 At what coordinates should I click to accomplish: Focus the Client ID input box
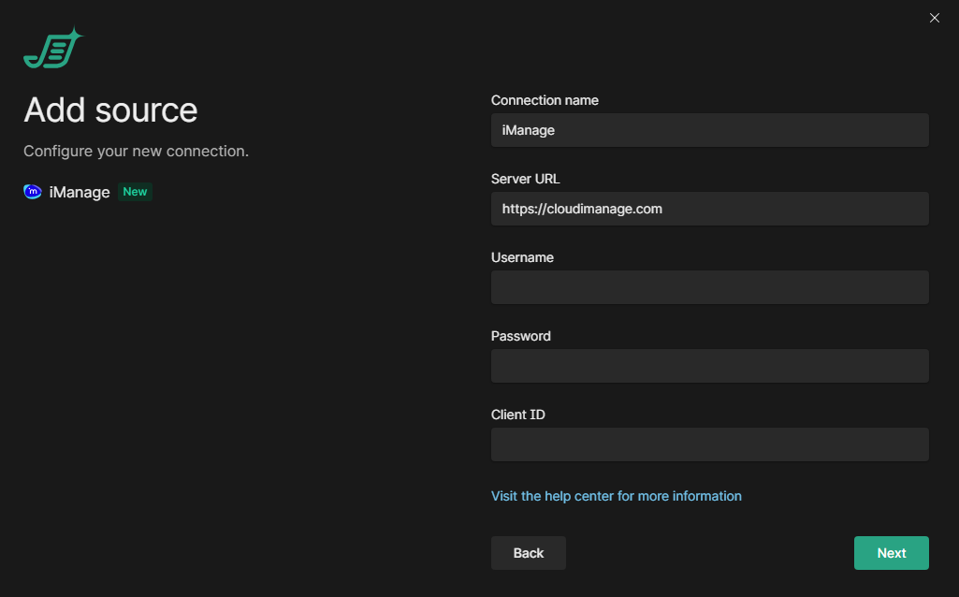click(x=709, y=444)
